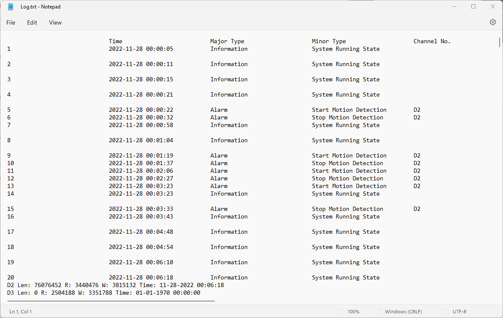Image resolution: width=503 pixels, height=318 pixels.
Task: Click the timestamp 2022-11-28 00:06:18 on line 20
Action: (141, 277)
